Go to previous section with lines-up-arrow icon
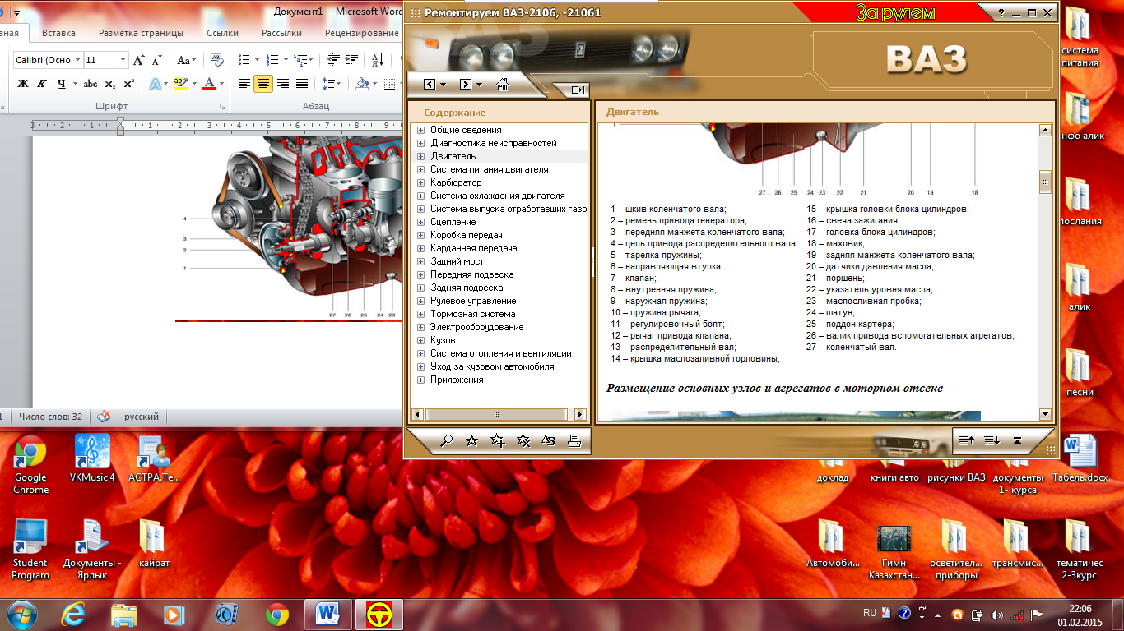1124x631 pixels. click(967, 440)
